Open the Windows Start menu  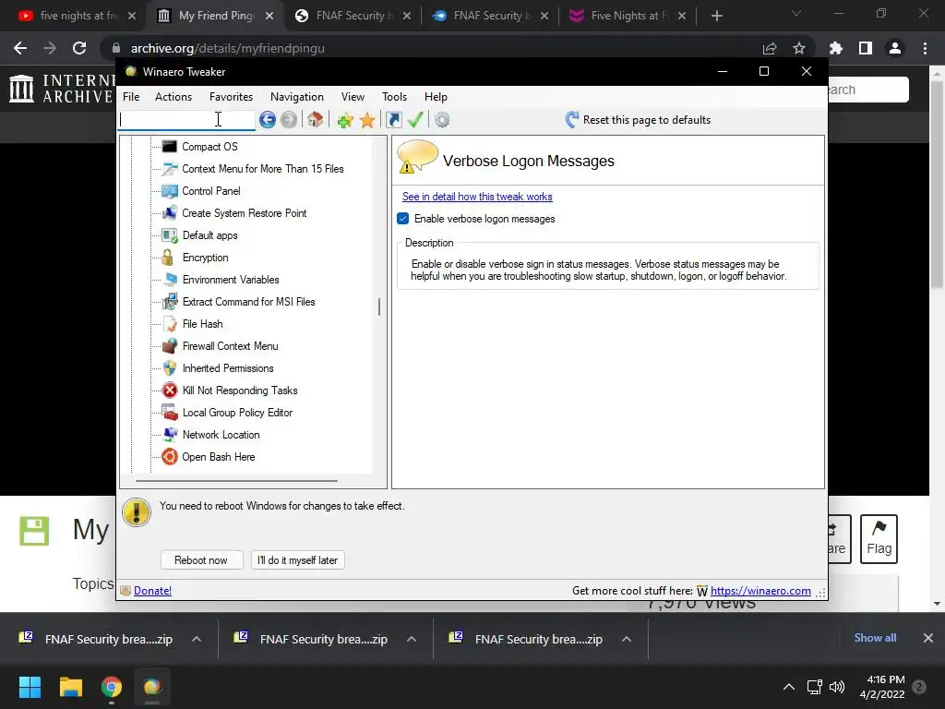(x=30, y=687)
